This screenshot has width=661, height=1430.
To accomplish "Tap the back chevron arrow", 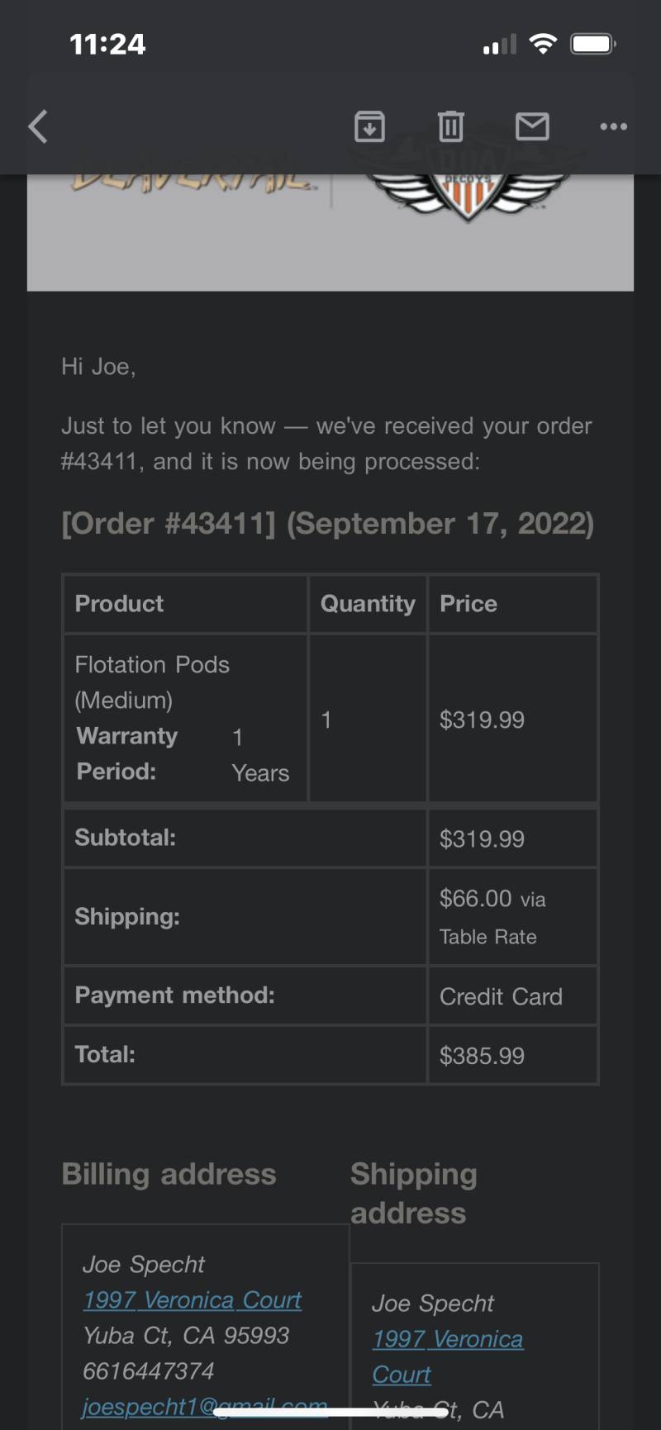I will coord(38,127).
